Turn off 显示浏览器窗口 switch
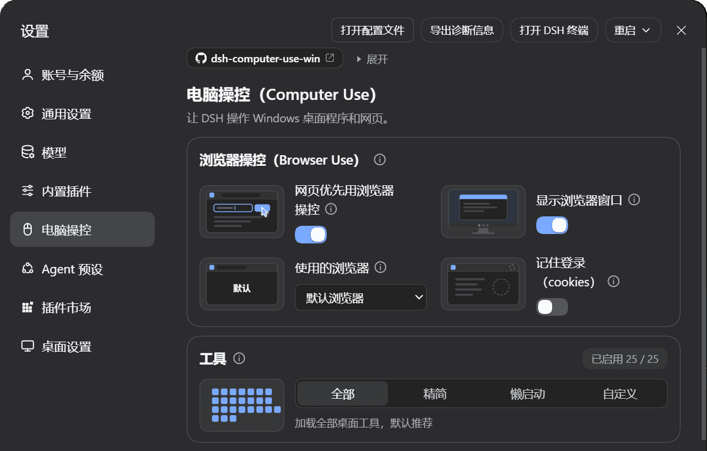Viewport: 707px width, 451px height. pyautogui.click(x=552, y=225)
